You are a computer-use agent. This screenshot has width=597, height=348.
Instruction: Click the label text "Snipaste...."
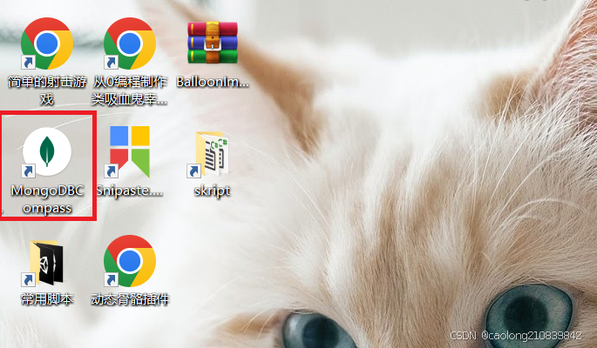130,191
